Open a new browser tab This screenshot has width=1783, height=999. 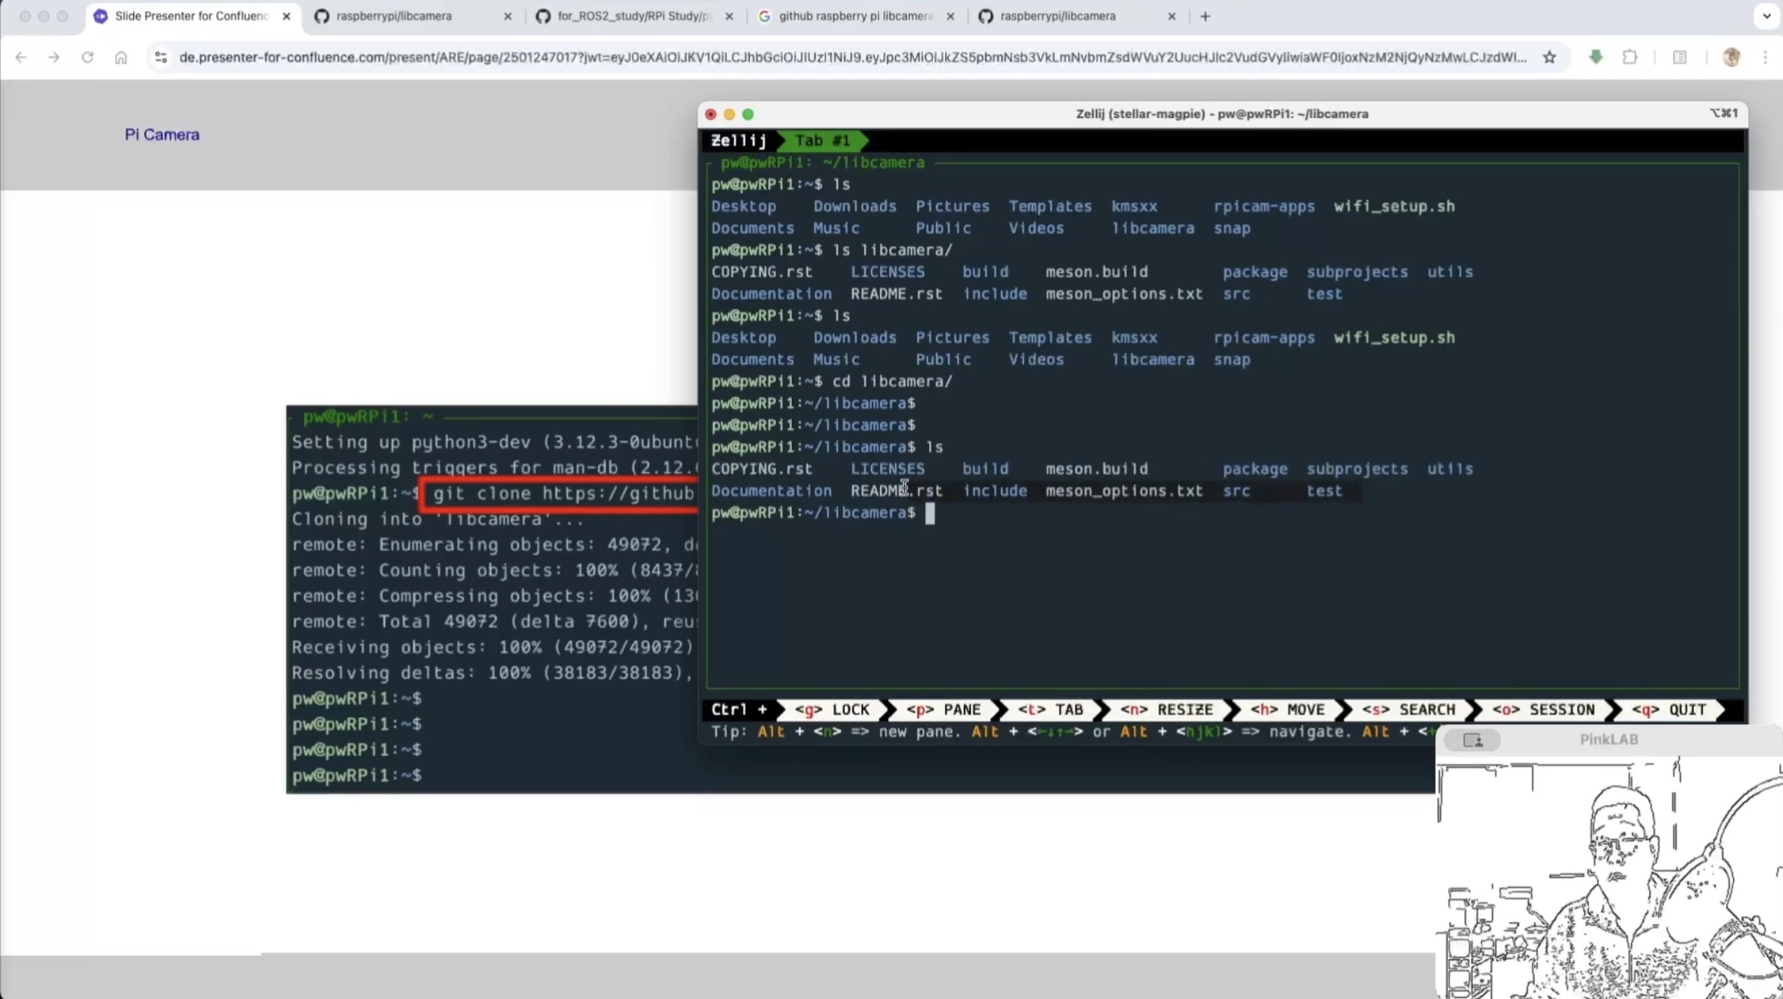coord(1205,16)
